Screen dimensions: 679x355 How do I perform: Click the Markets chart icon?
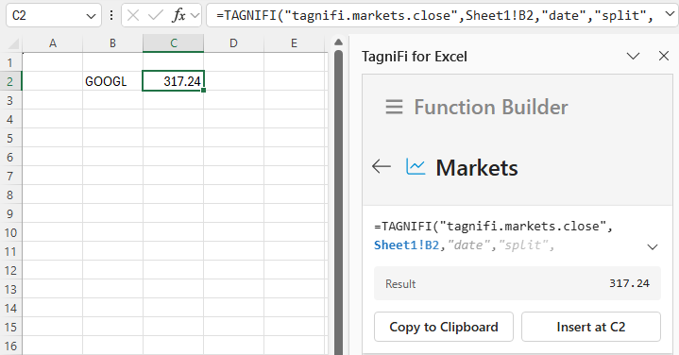(416, 167)
